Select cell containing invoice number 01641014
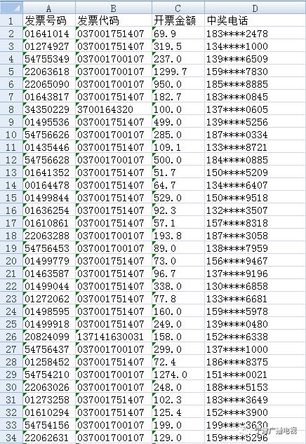 (x=49, y=34)
